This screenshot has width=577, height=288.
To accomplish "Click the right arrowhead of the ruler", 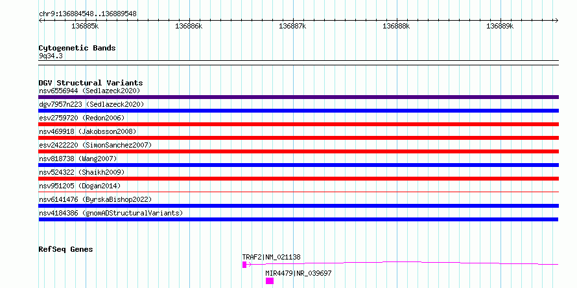I will pos(557,20).
